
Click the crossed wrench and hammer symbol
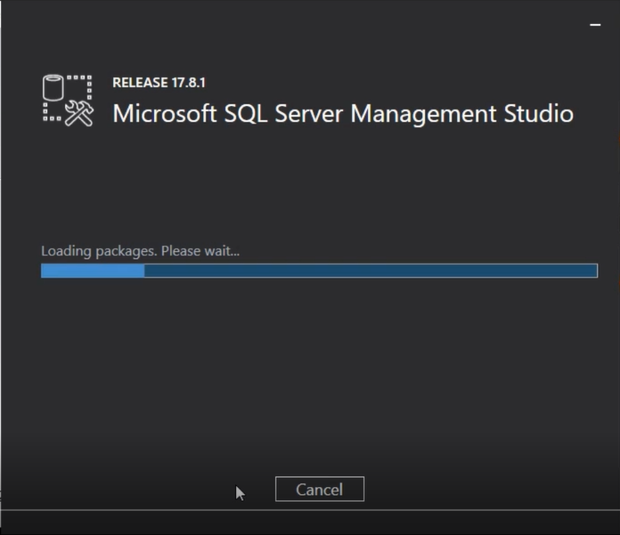click(79, 113)
